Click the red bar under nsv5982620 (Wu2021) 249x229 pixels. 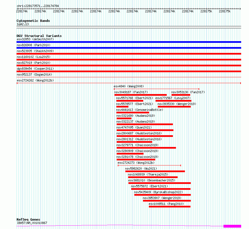[155, 171]
